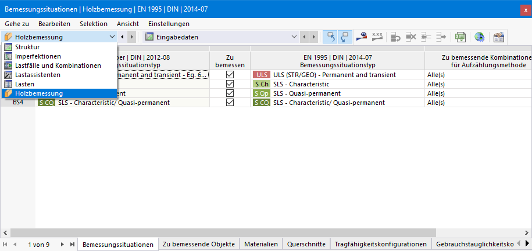Switch to the Zu bemessende Objekte tab
This screenshot has height=251, width=532.
coord(199,244)
